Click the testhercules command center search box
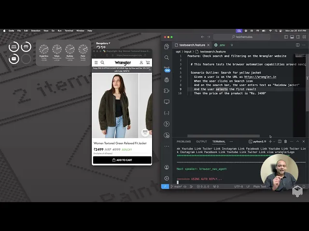The height and width of the screenshot is (231, 309). click(242, 37)
